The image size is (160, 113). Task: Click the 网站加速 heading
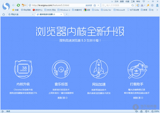(99, 84)
